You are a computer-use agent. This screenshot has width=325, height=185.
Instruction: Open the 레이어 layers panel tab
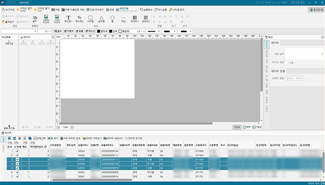point(26,37)
